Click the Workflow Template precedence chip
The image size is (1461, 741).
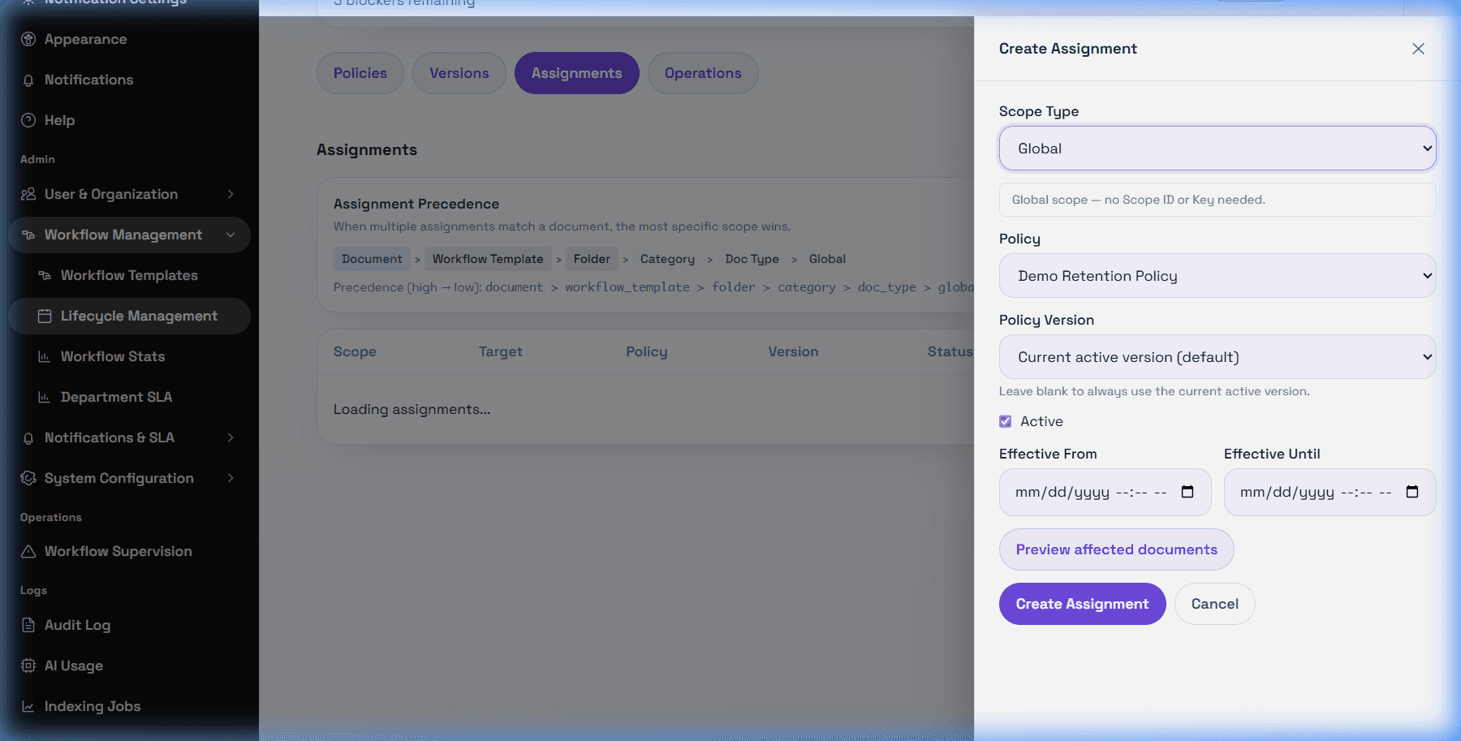point(488,259)
